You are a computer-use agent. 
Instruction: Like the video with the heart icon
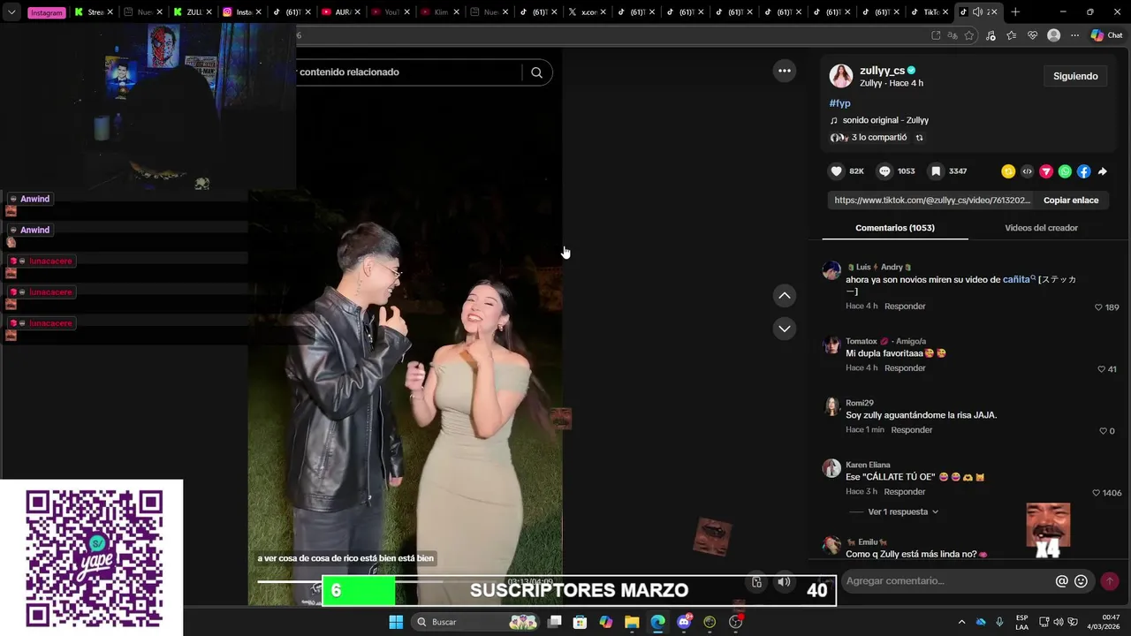(x=836, y=171)
